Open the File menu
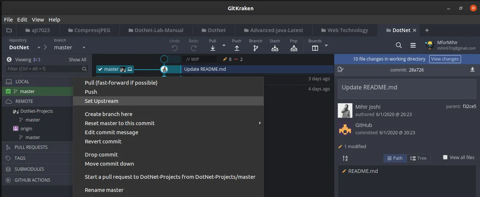Image resolution: width=480 pixels, height=197 pixels. coord(8,19)
